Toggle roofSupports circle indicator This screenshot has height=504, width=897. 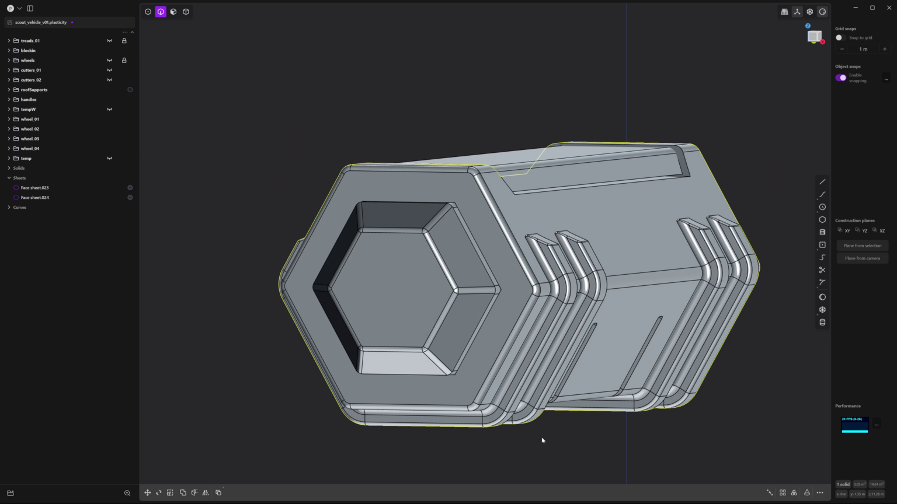click(x=130, y=90)
